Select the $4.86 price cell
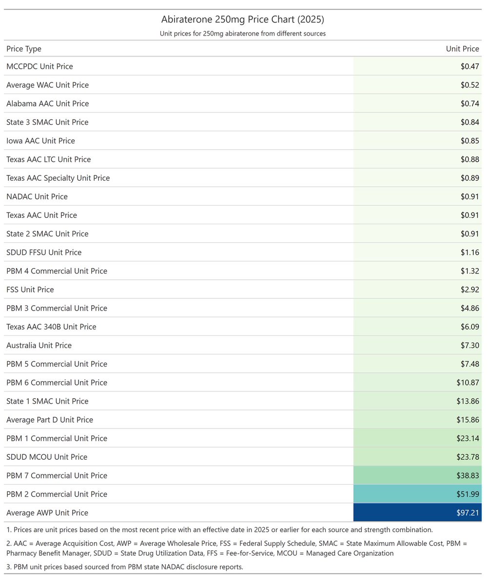490x585 pixels. (x=417, y=308)
